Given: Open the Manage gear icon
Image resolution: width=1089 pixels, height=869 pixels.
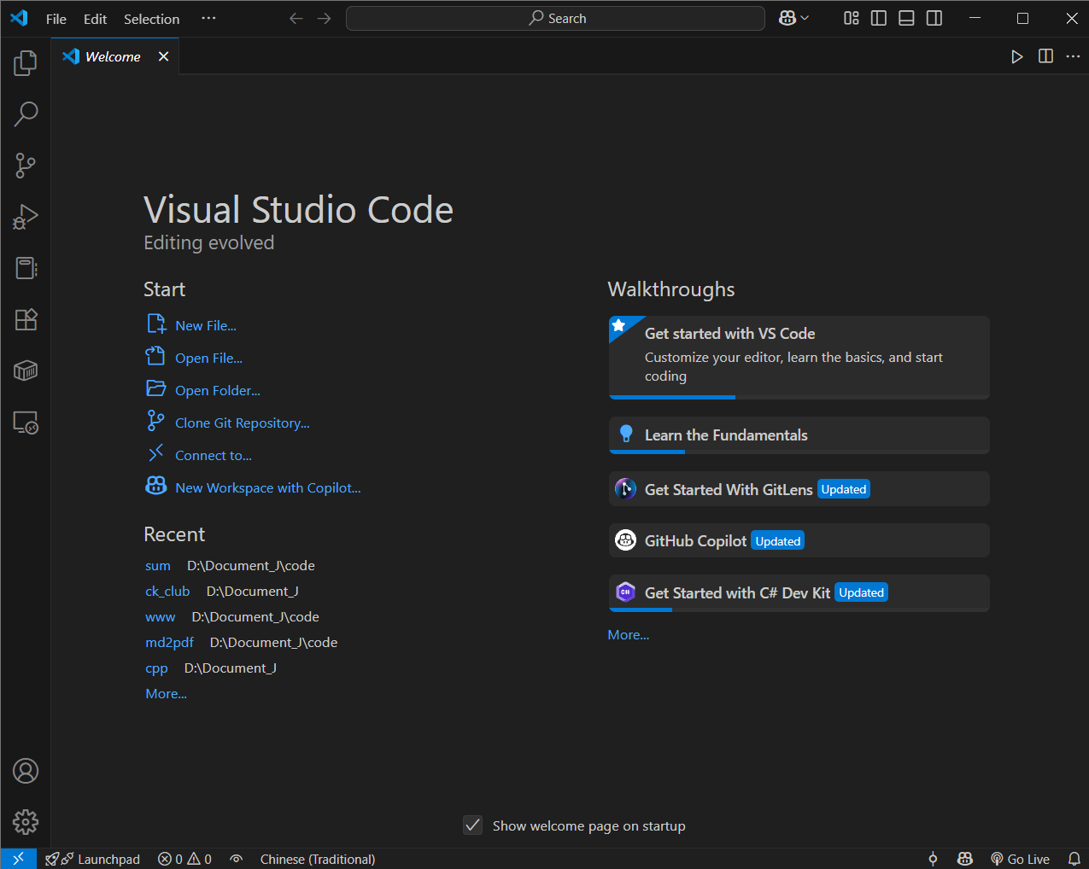Looking at the screenshot, I should (x=26, y=822).
